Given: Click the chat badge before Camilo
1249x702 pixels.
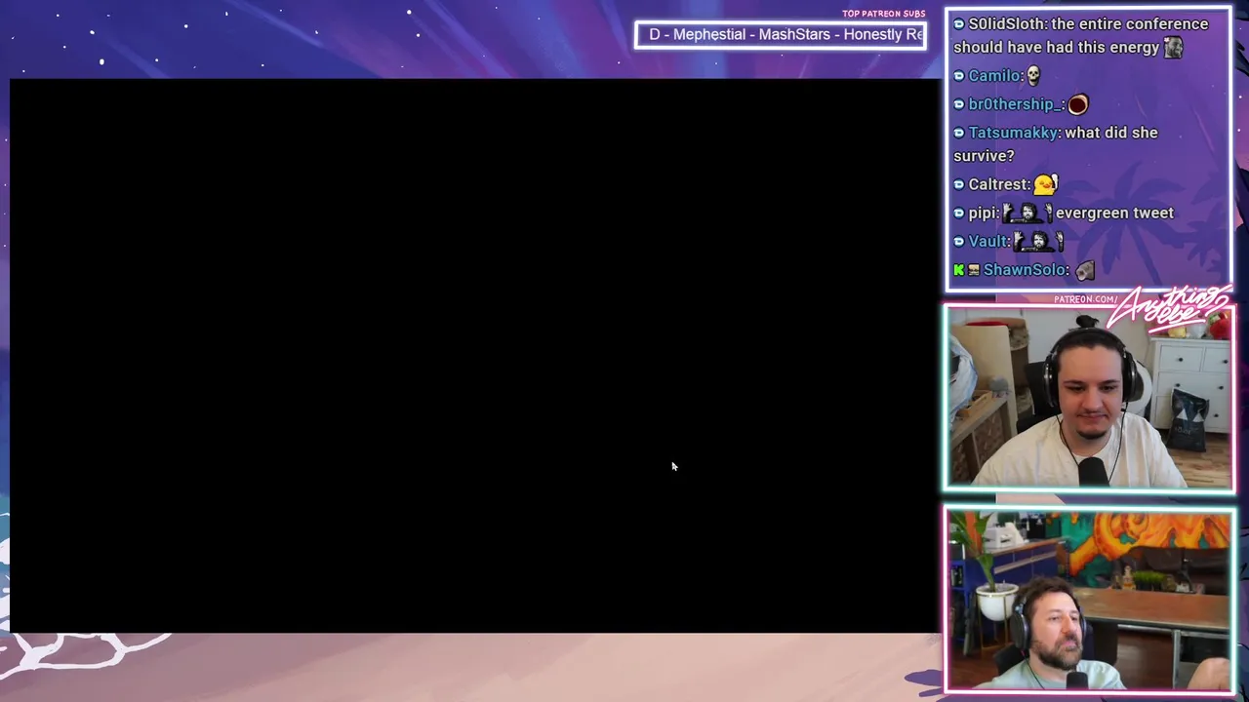Looking at the screenshot, I should pos(959,76).
